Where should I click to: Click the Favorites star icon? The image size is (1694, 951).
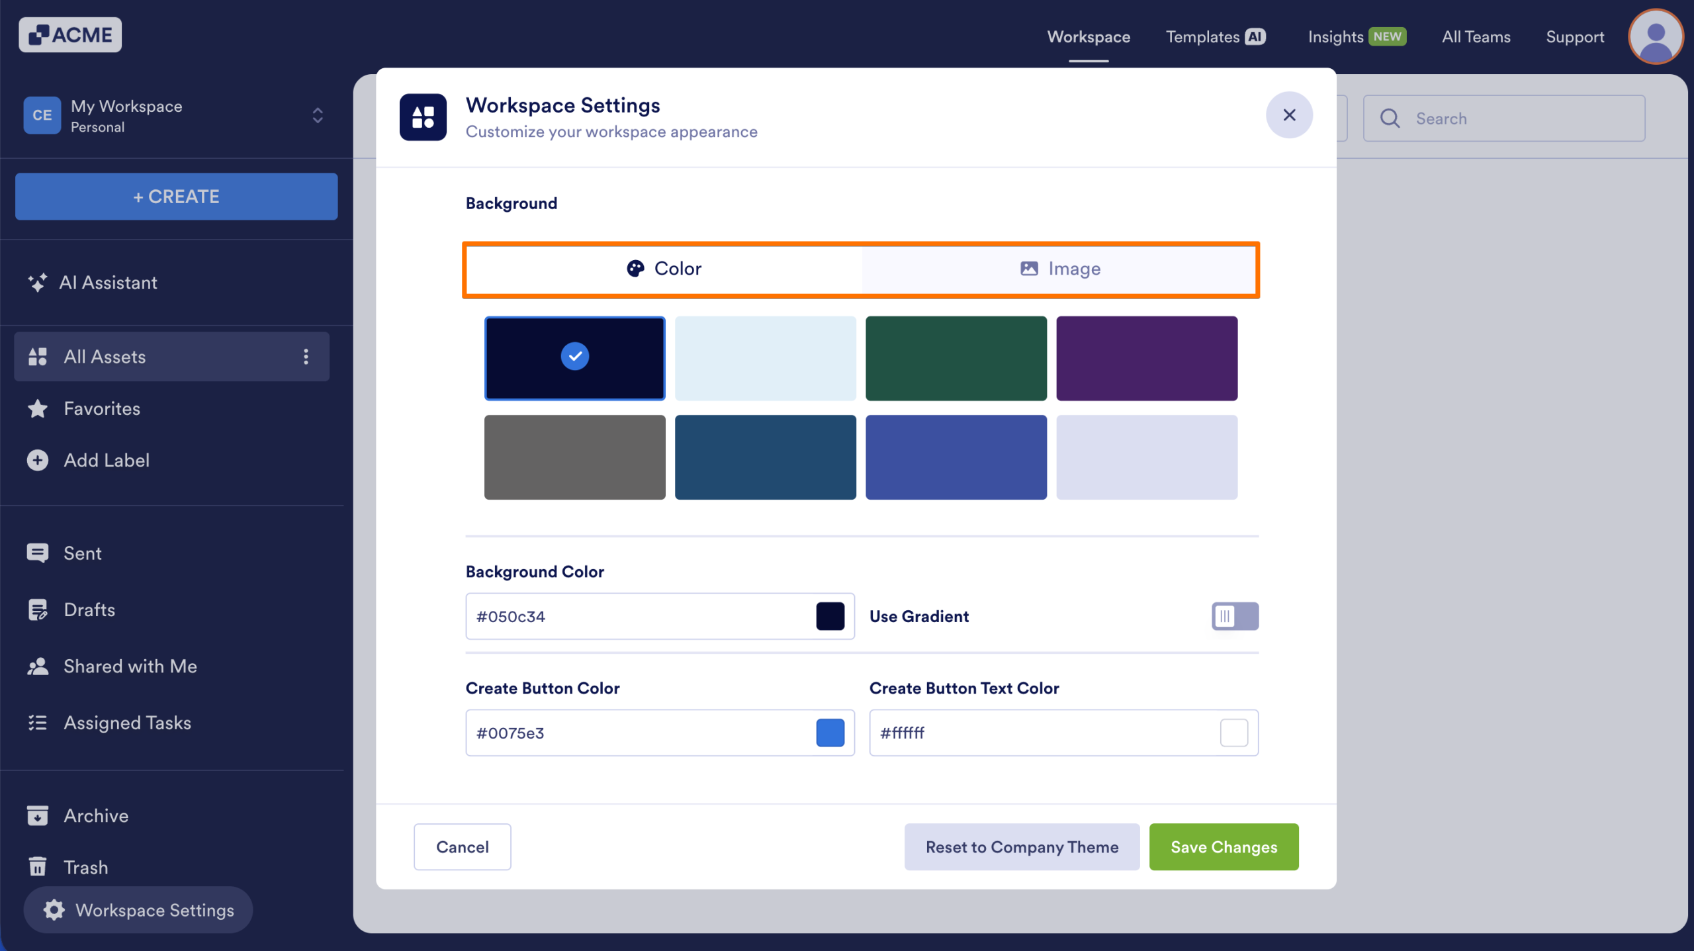[38, 408]
